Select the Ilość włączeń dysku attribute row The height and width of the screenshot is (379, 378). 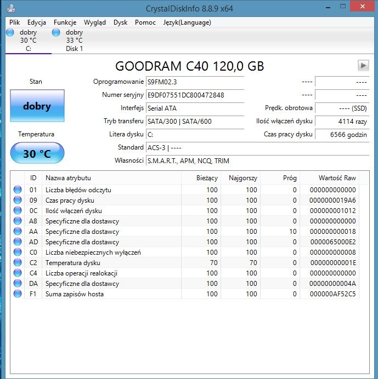tap(185, 210)
